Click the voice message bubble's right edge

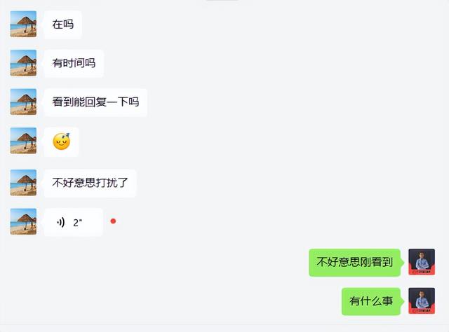pyautogui.click(x=100, y=222)
